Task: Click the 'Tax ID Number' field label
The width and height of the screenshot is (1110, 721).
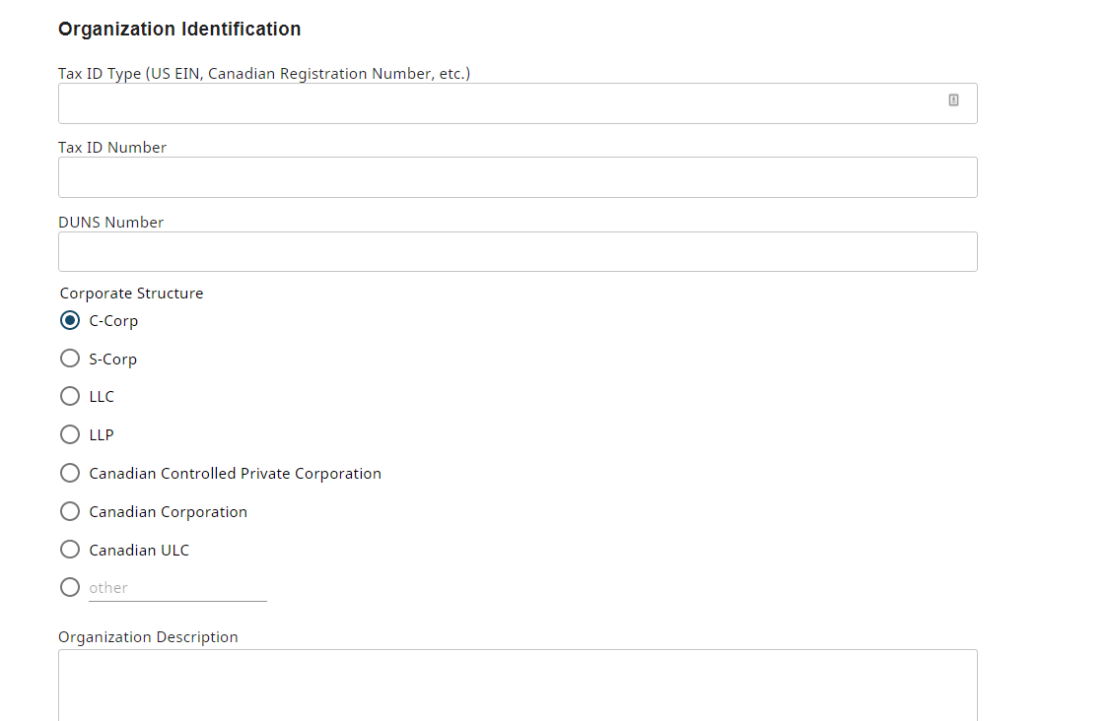Action: [111, 147]
